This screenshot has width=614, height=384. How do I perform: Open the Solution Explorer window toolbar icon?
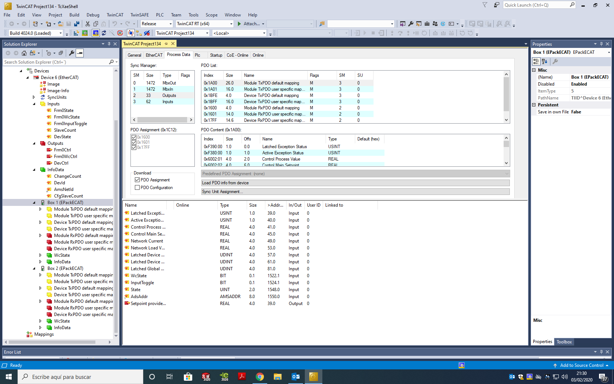[x=403, y=24]
